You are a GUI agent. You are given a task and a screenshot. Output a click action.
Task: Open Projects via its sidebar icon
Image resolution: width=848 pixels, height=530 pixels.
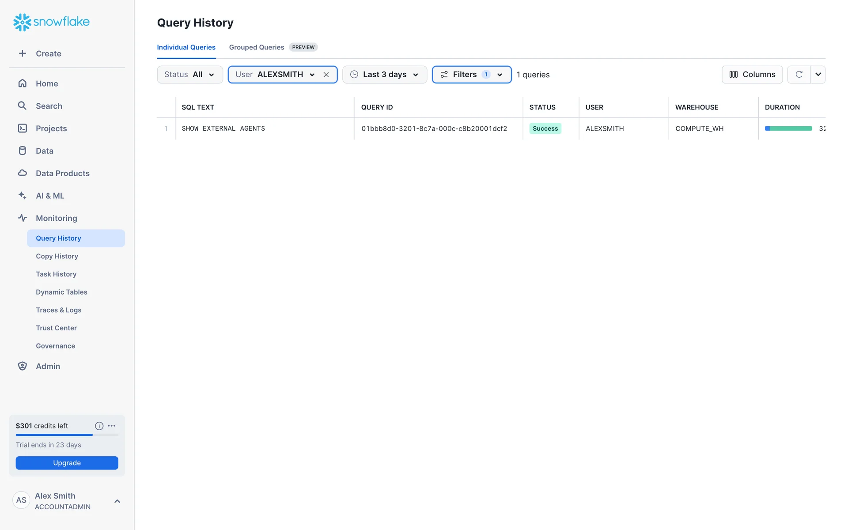[22, 128]
